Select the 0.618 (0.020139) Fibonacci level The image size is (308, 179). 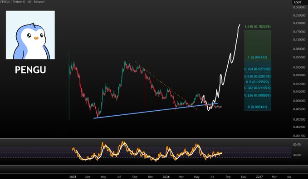click(x=257, y=76)
